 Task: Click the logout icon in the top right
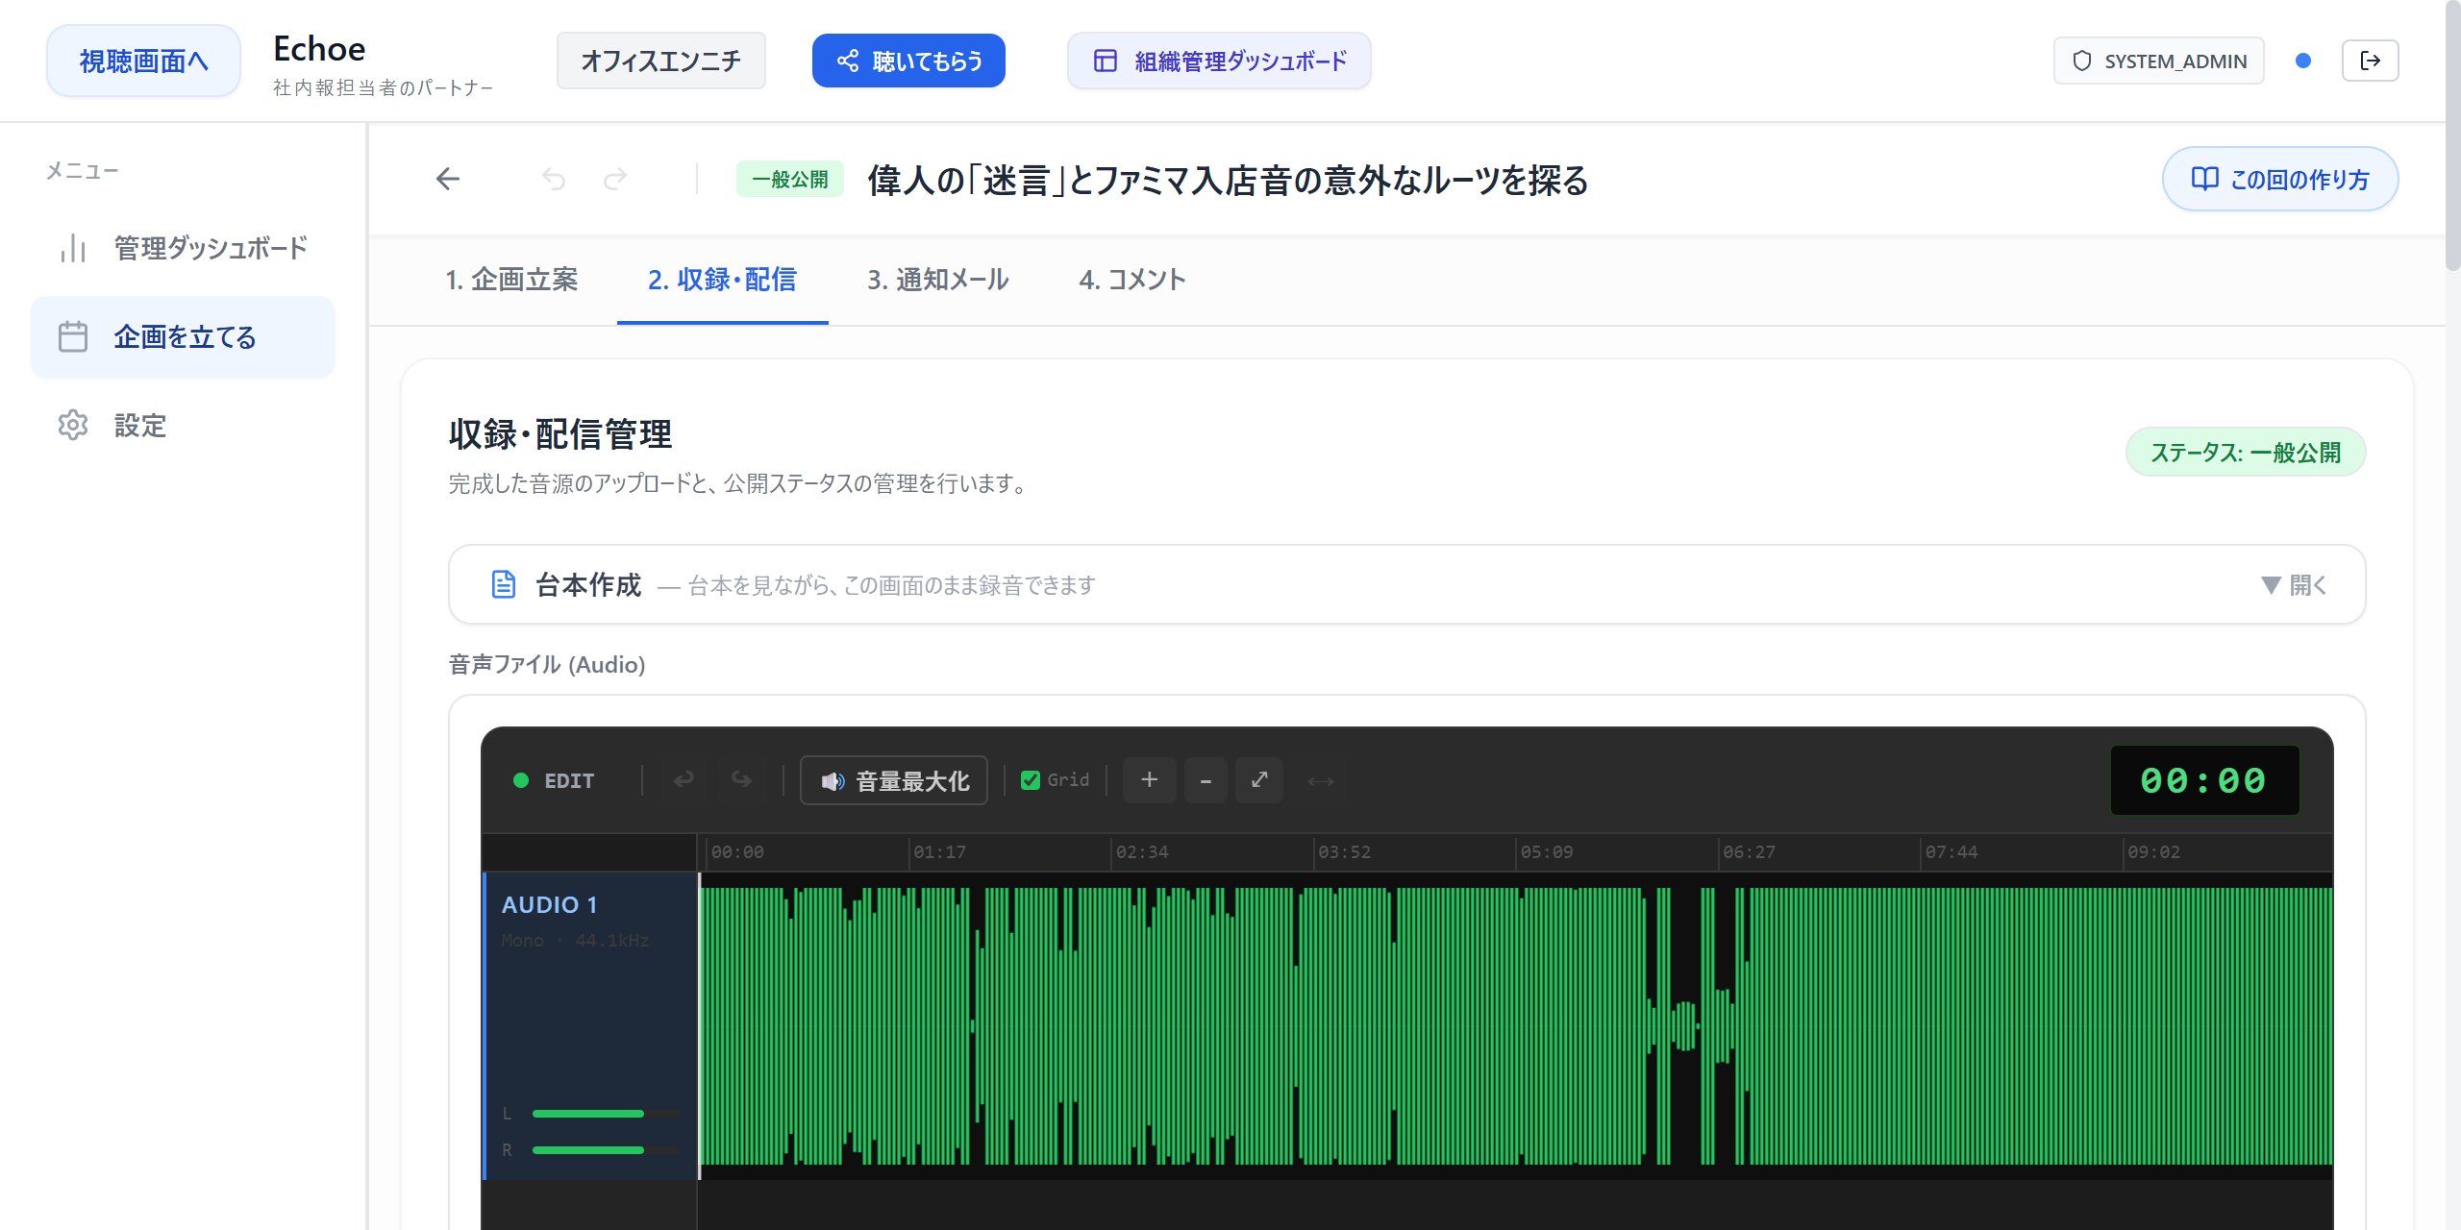[2370, 61]
